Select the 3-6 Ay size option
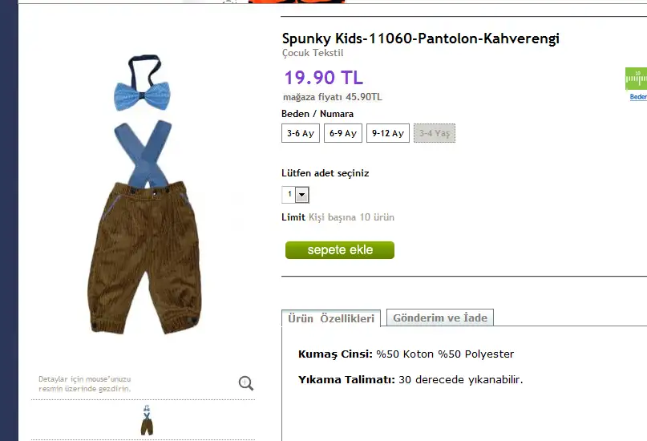This screenshot has height=441, width=647. 301,133
